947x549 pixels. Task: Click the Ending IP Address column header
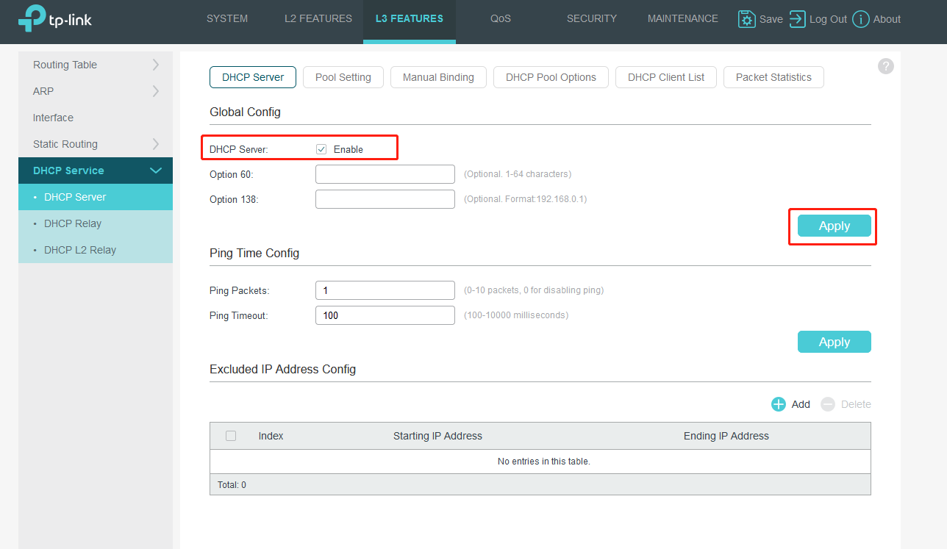point(726,436)
